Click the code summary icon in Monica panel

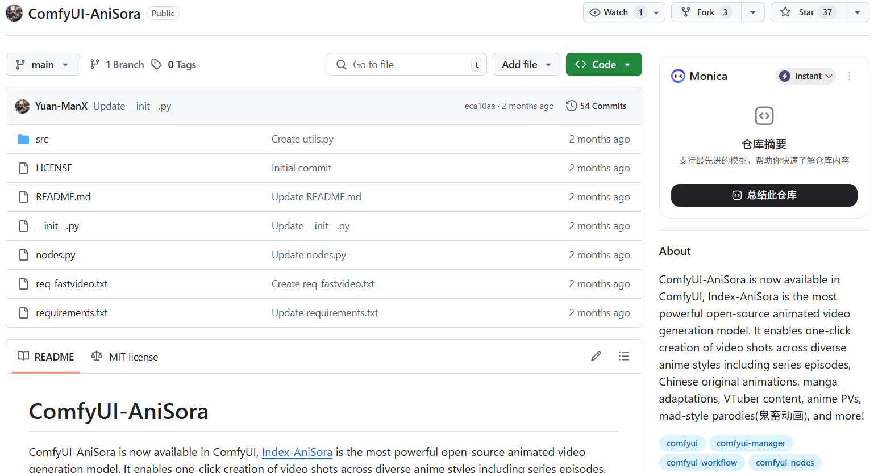point(764,116)
